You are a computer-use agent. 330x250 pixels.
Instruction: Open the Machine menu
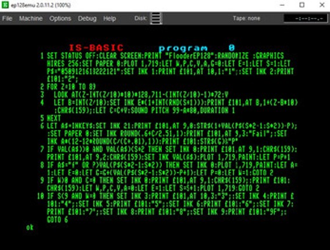(x=31, y=19)
